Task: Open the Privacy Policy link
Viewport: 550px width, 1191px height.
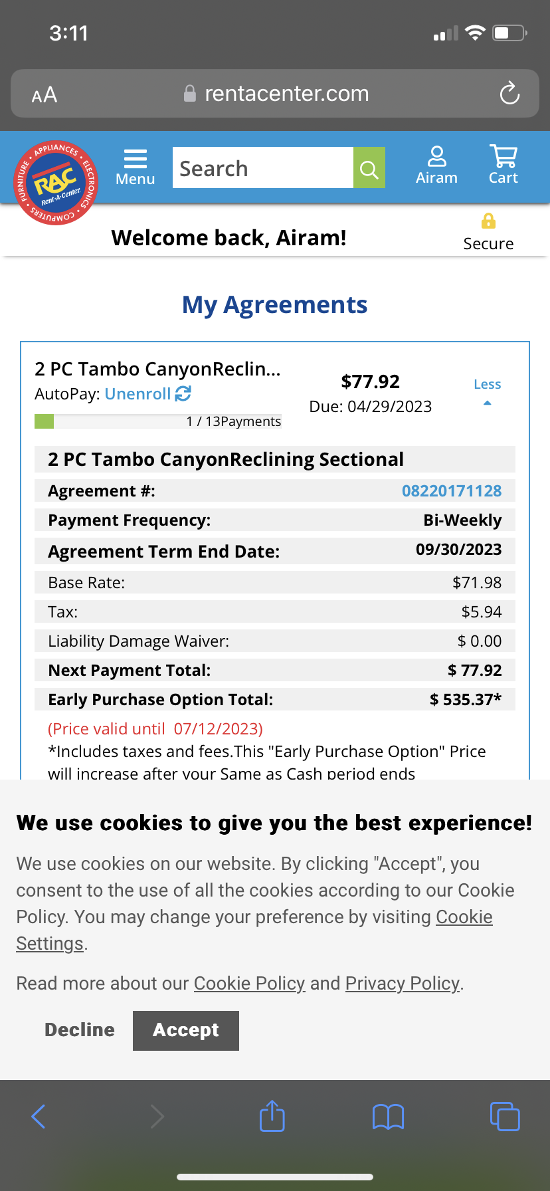Action: (x=403, y=984)
